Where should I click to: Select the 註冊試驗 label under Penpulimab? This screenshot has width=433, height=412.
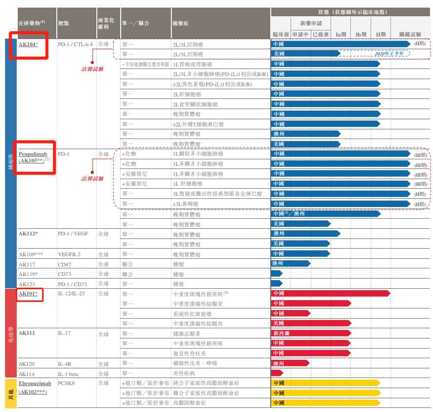click(x=92, y=179)
